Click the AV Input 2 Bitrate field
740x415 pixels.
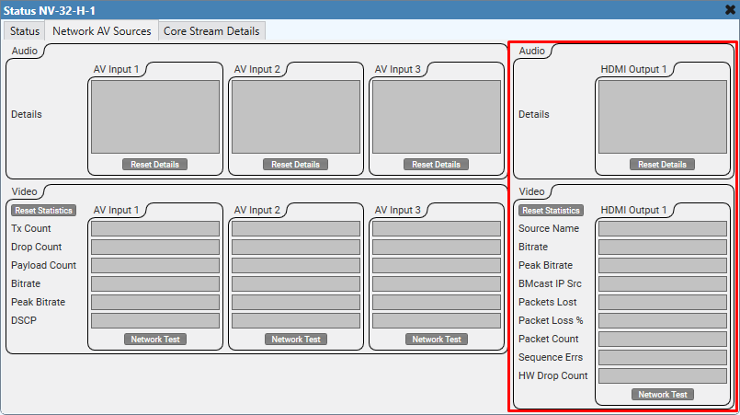click(x=295, y=283)
